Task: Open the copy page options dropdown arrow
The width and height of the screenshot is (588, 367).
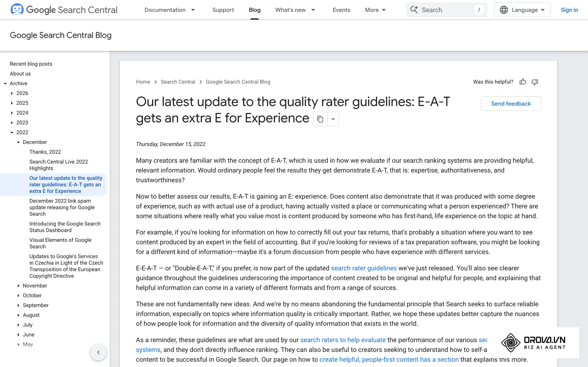Action: [x=333, y=119]
